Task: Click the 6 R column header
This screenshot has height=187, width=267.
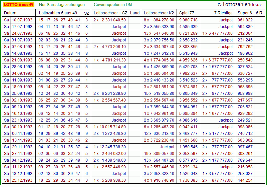Action: coord(259,13)
